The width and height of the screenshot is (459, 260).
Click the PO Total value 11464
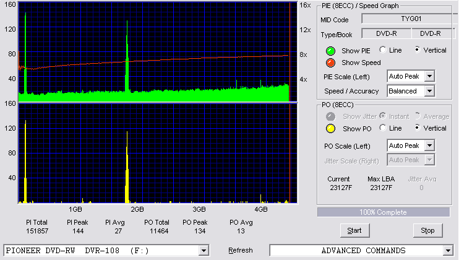coord(159,232)
